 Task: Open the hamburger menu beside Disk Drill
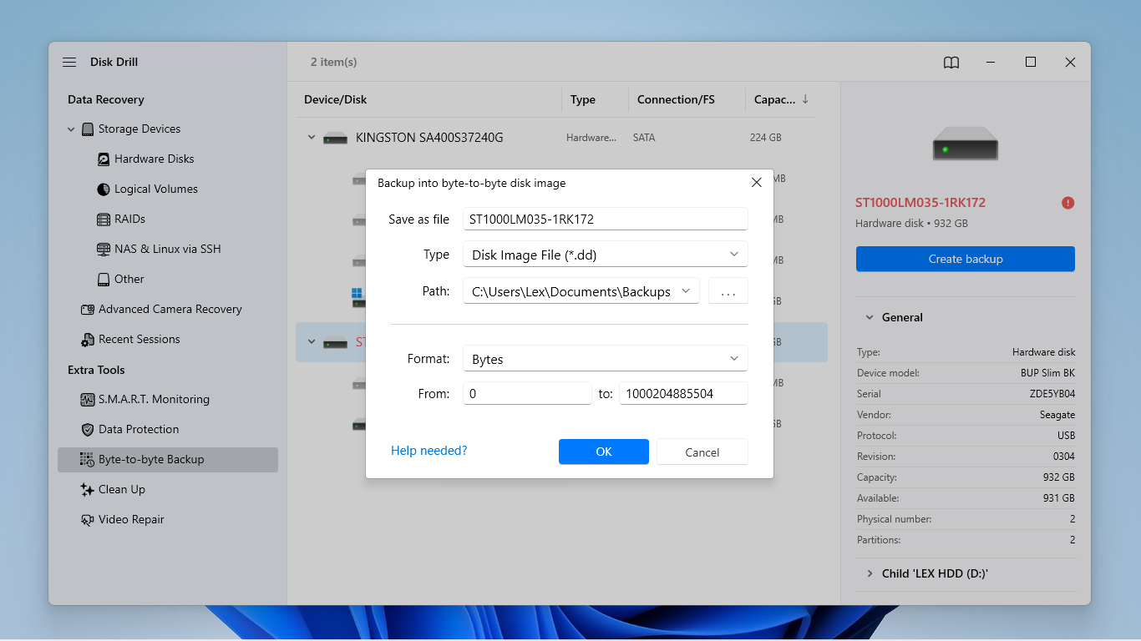(x=69, y=63)
